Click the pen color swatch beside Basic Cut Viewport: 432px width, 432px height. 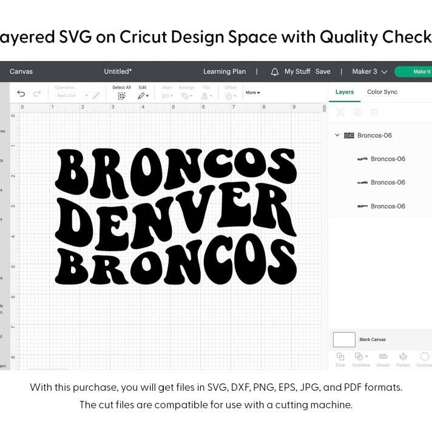[96, 96]
